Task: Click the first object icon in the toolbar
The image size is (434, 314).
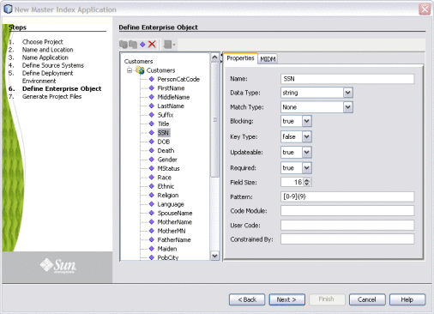Action: click(124, 45)
